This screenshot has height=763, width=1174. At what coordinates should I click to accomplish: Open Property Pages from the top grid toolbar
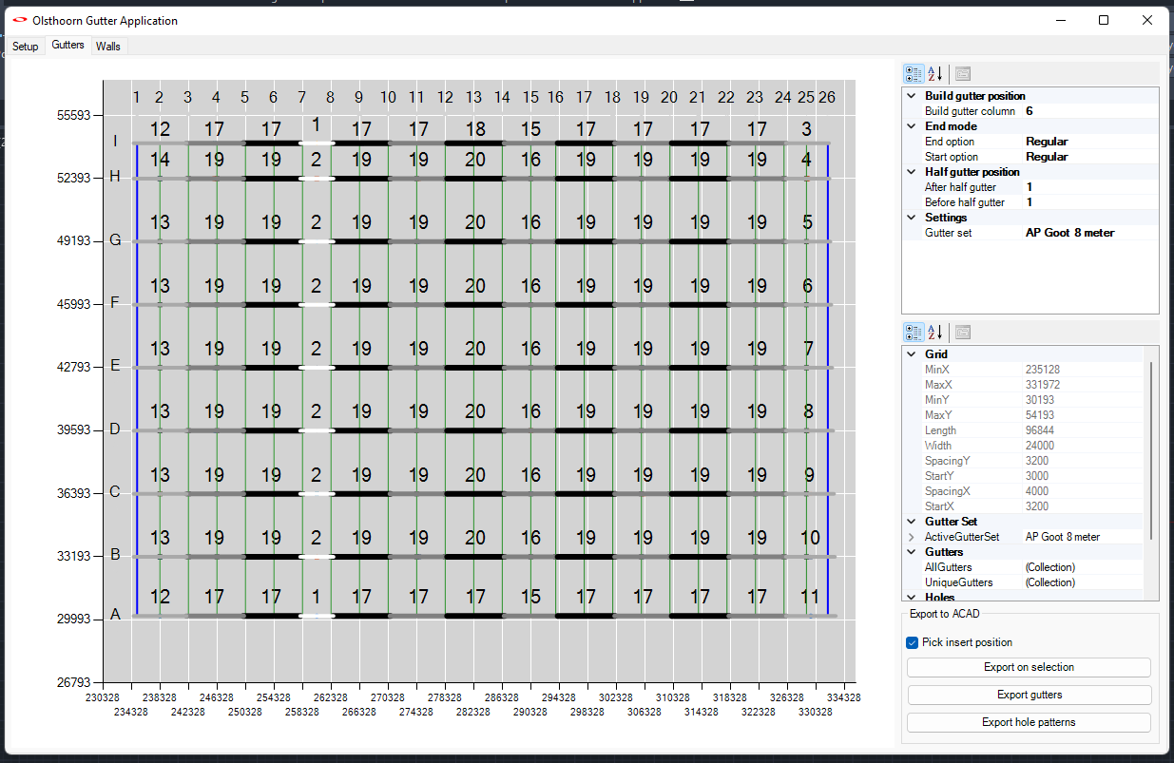pos(962,73)
